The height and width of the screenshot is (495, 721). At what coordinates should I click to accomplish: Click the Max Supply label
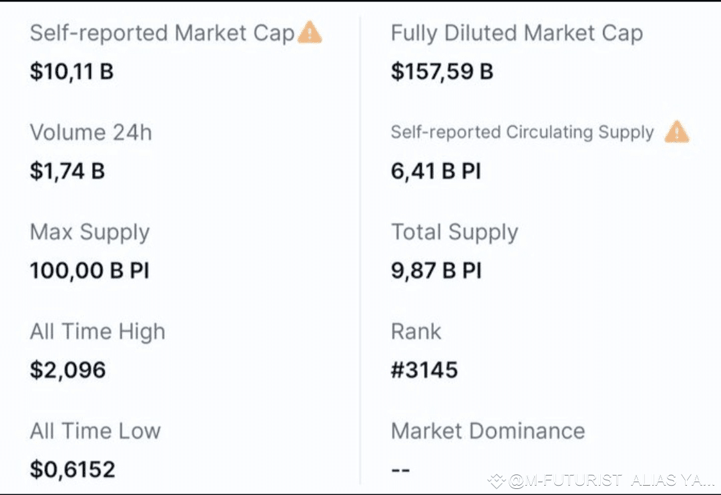click(89, 232)
